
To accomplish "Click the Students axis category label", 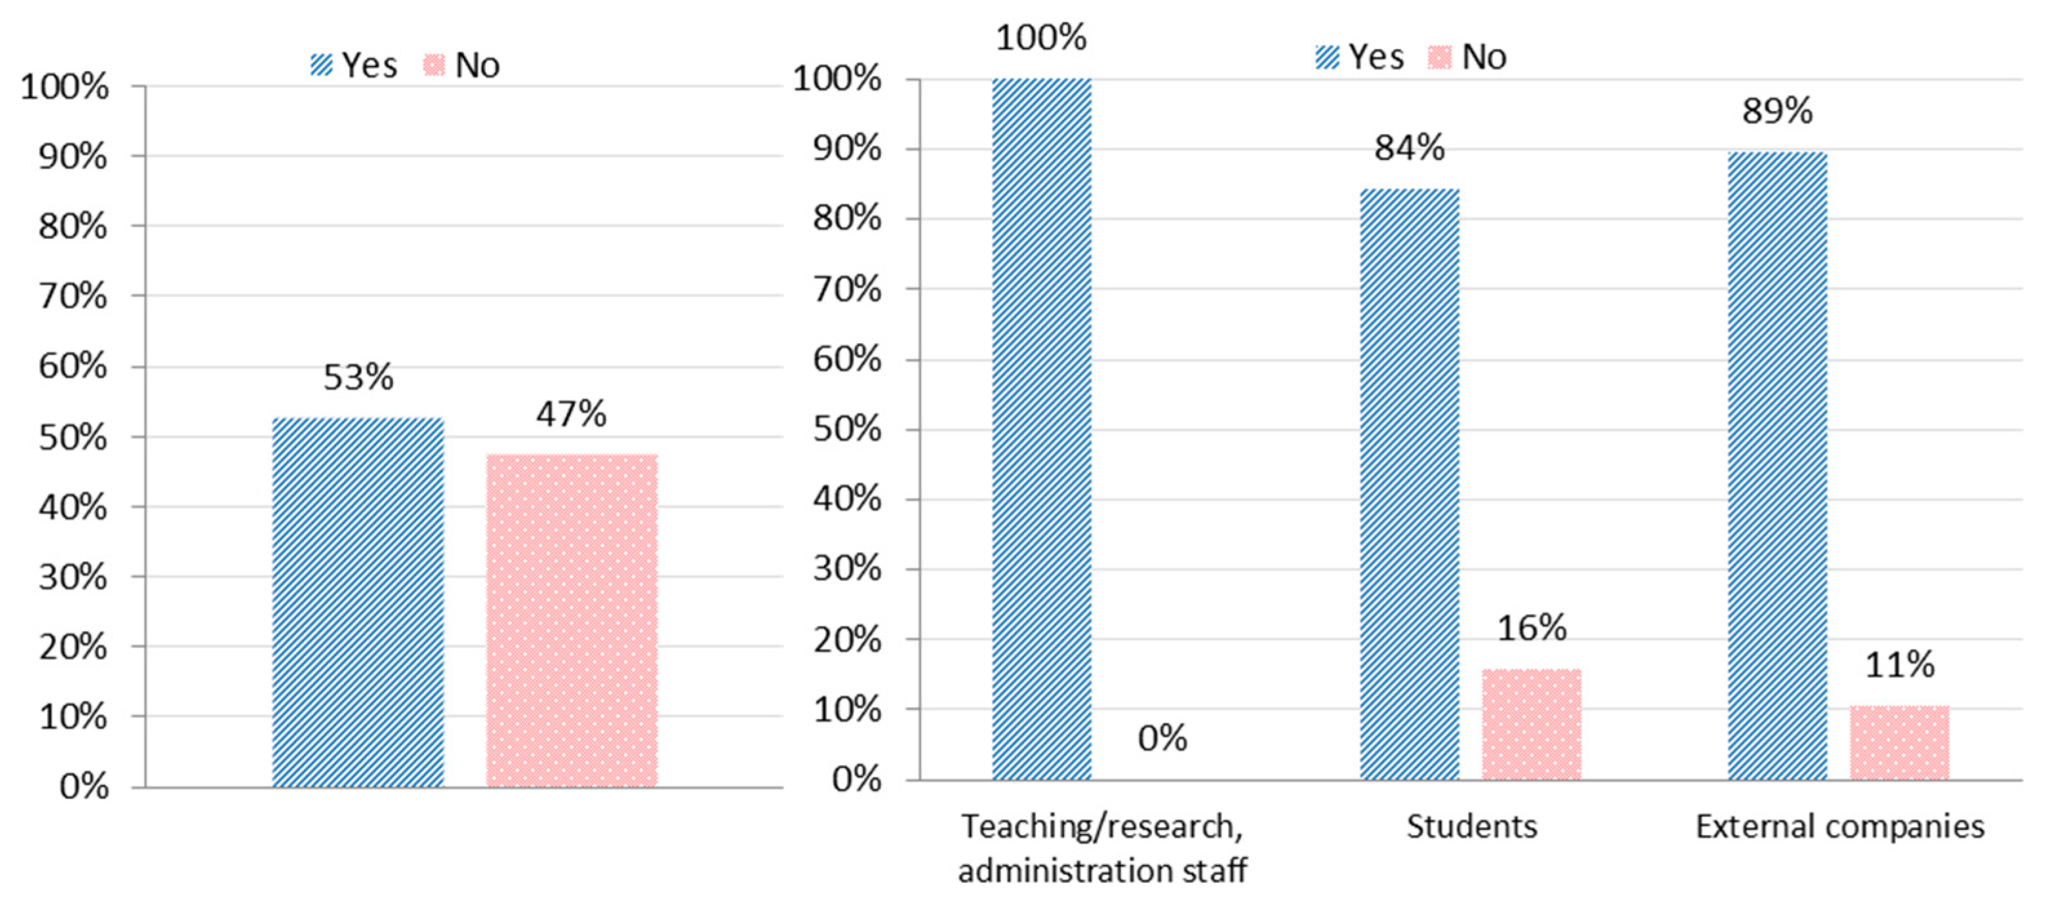I will click(x=1471, y=826).
